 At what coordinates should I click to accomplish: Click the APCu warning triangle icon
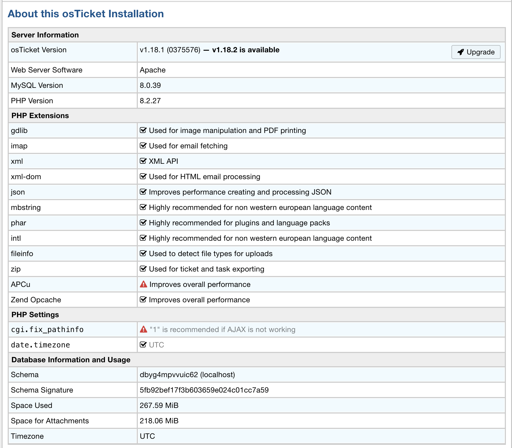[x=143, y=284]
